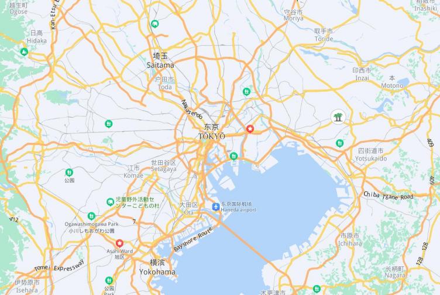The image size is (440, 295).
Task: Select the red star marker above Asahi Ward
Action: click(119, 243)
